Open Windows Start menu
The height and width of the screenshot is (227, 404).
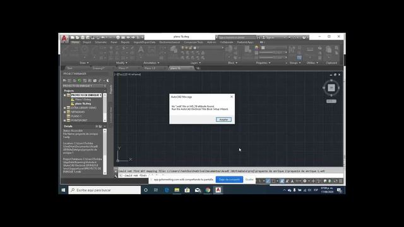point(63,190)
